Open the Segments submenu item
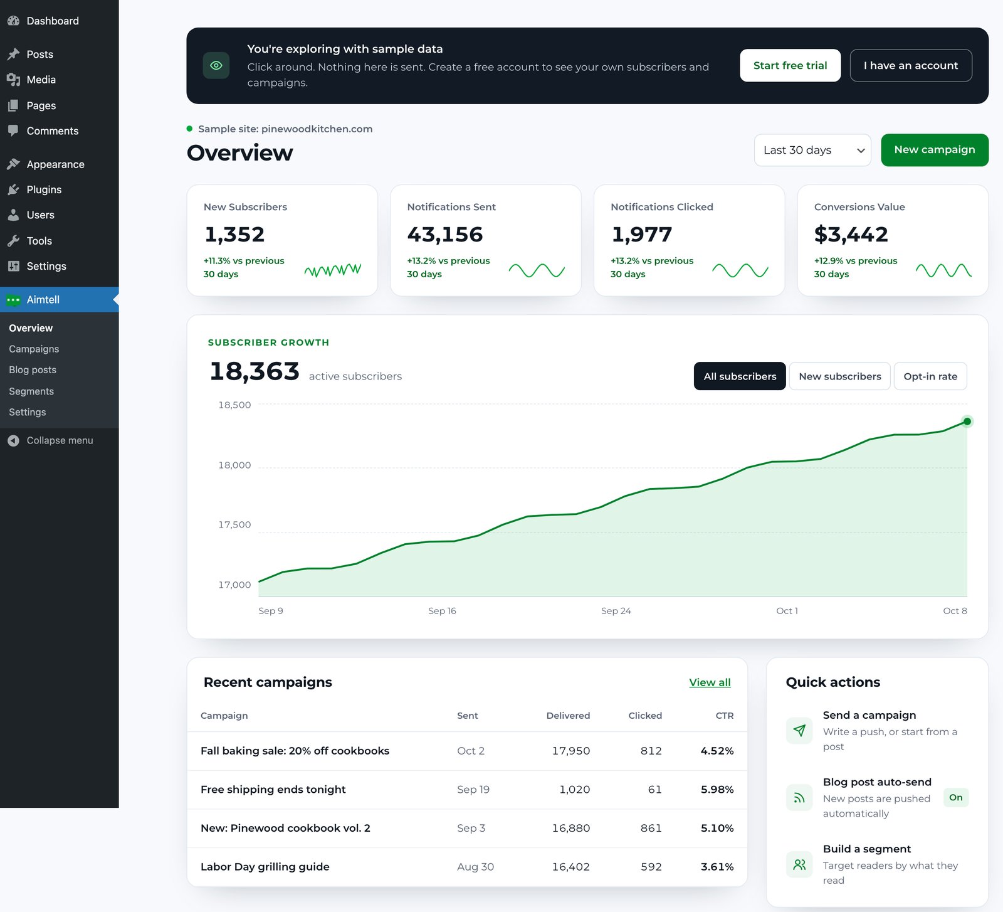1003x912 pixels. click(31, 391)
